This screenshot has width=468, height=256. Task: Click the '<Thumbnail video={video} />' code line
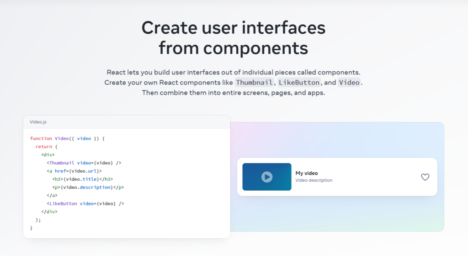point(84,163)
